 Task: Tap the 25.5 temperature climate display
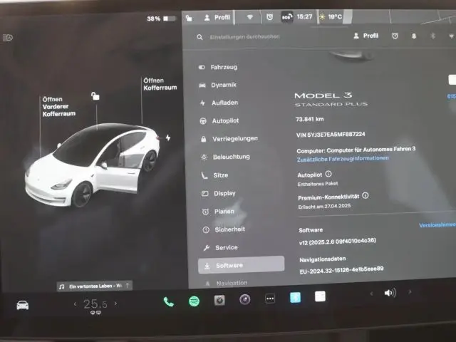95,304
